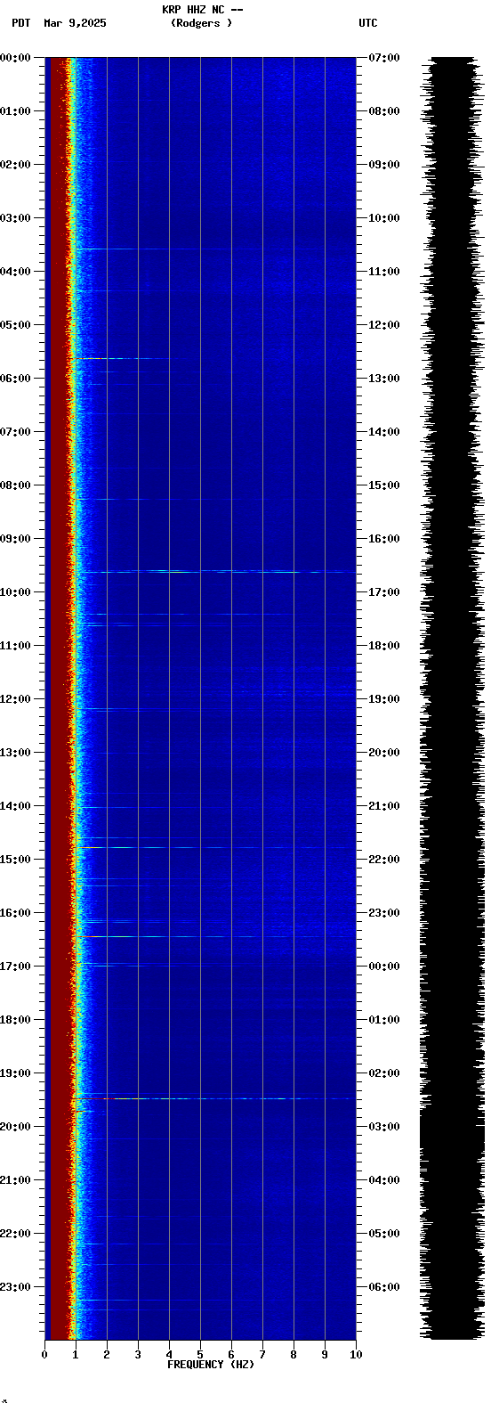Viewport: 491px width, 1411px height.
Task: Click the 02:00 UTC time label
Action: [383, 1073]
